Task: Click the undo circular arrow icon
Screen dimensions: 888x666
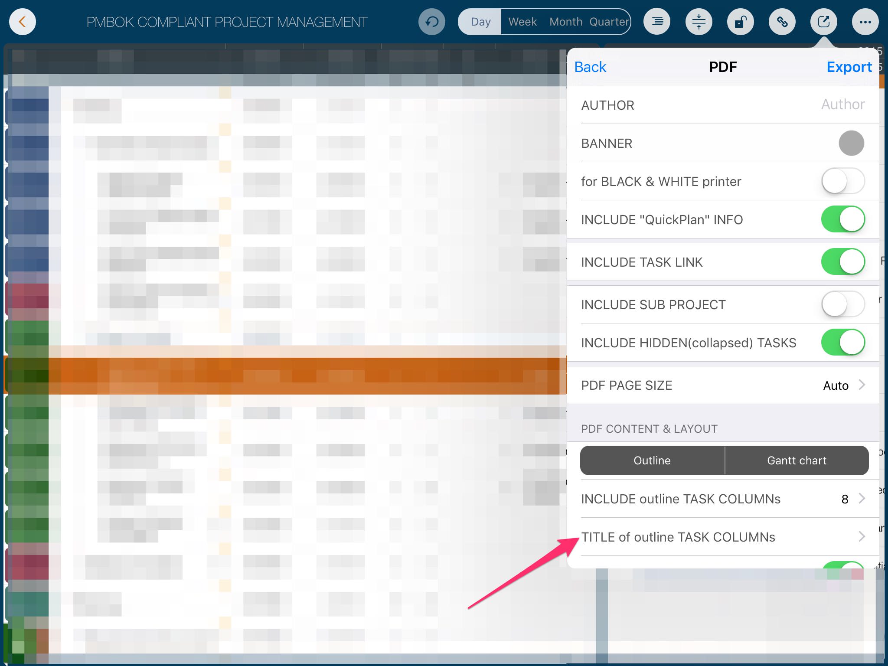Action: [431, 22]
